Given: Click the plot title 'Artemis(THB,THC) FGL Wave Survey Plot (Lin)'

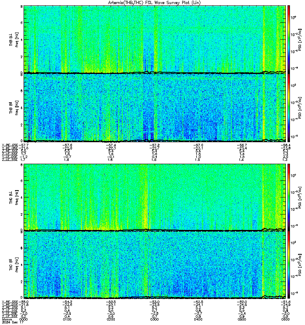Looking at the screenshot, I should tap(154, 3).
